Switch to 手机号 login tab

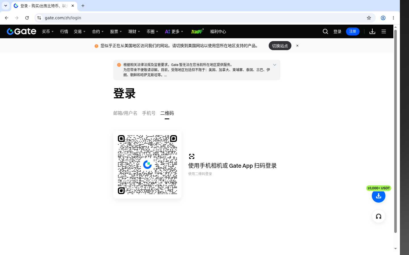(149, 113)
